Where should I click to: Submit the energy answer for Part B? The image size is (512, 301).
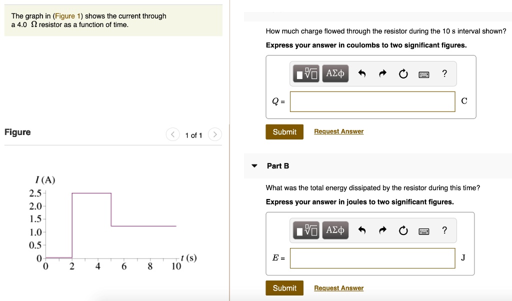click(x=284, y=287)
